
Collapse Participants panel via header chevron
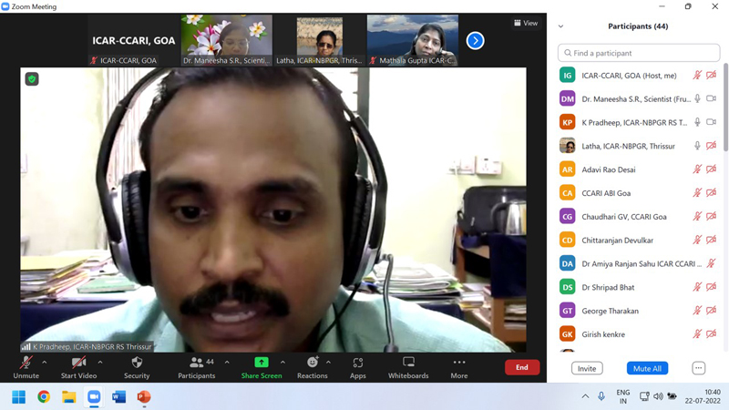[x=560, y=26]
